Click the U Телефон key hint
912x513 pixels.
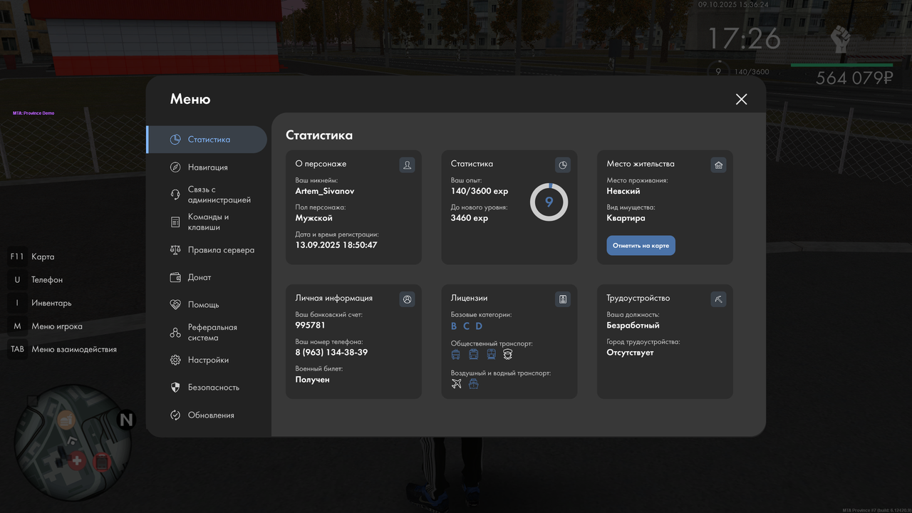point(36,280)
